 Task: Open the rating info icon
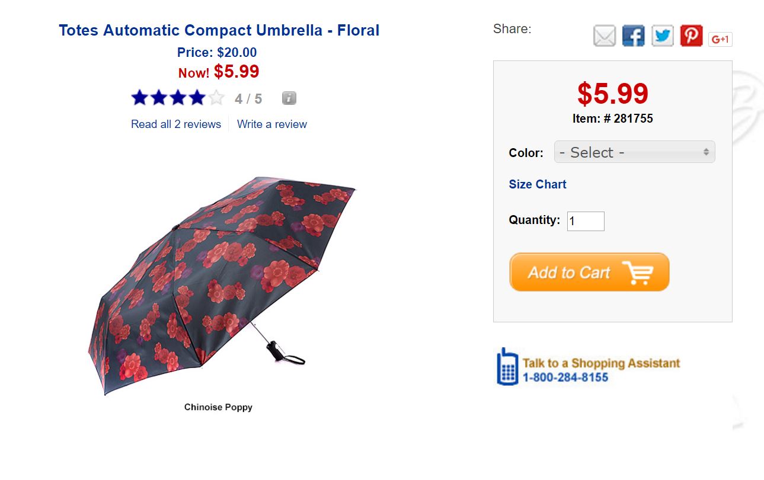click(x=289, y=98)
